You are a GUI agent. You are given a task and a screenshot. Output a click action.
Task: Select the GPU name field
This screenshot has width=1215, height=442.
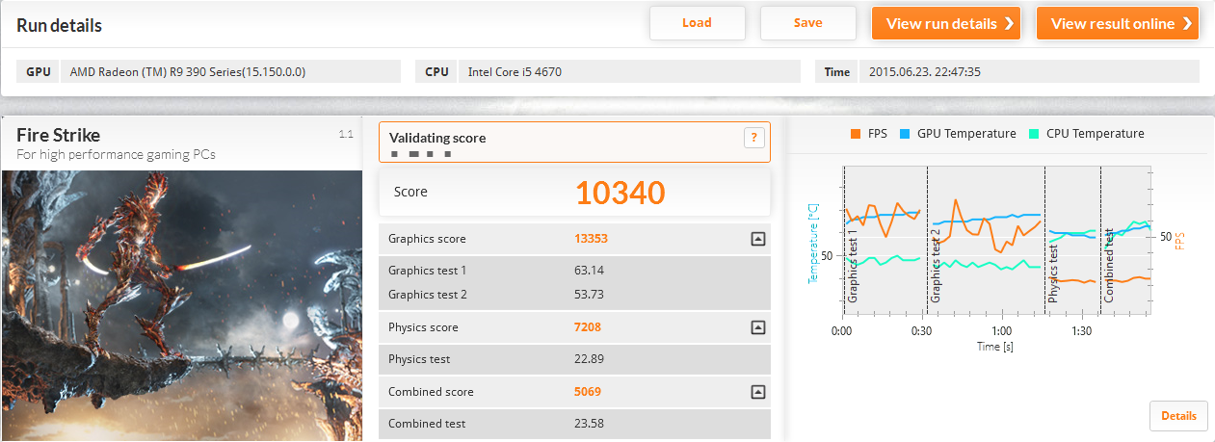[230, 71]
